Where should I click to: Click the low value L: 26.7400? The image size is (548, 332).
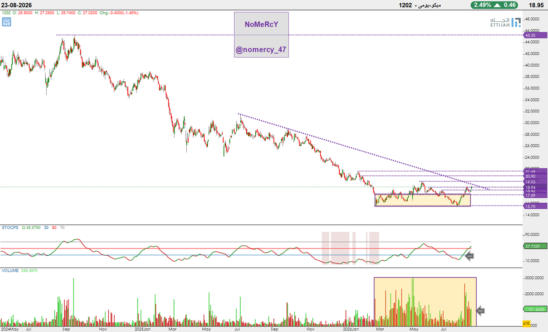click(67, 13)
